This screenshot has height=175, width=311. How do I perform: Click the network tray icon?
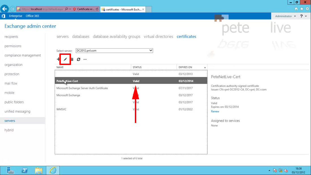[x=280, y=170]
